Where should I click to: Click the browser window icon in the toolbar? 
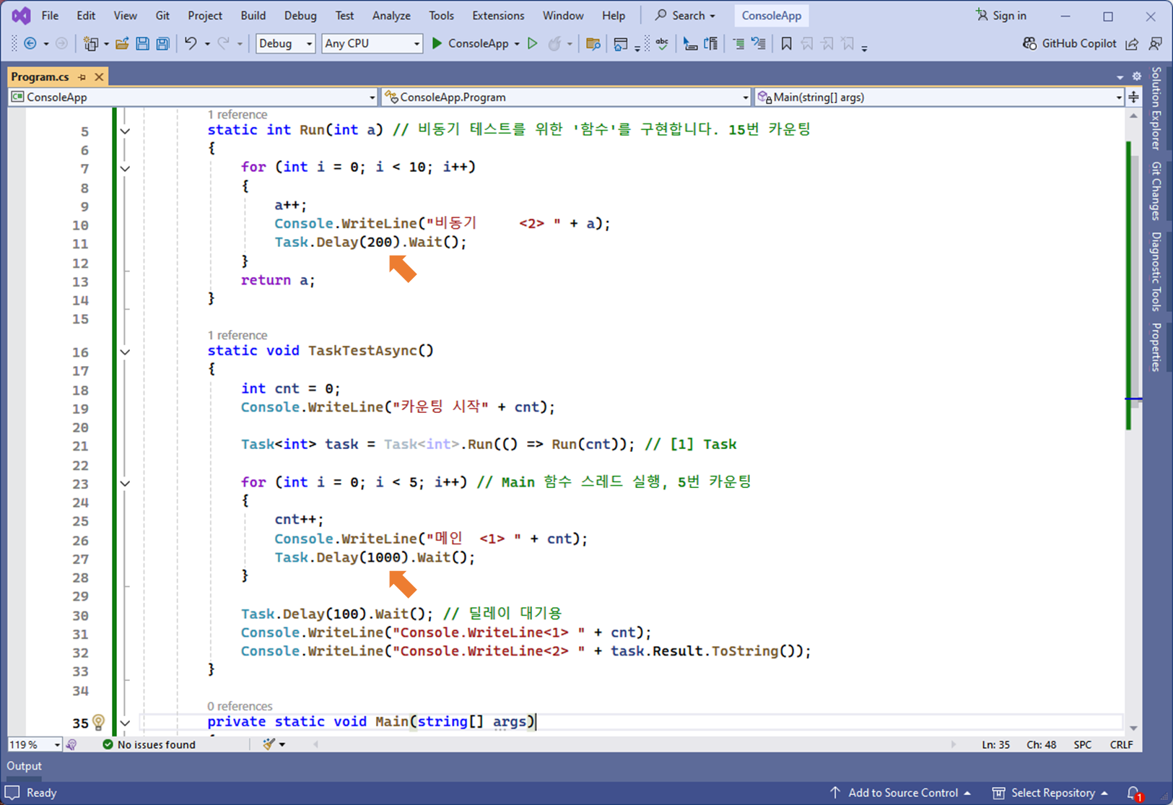click(x=620, y=44)
